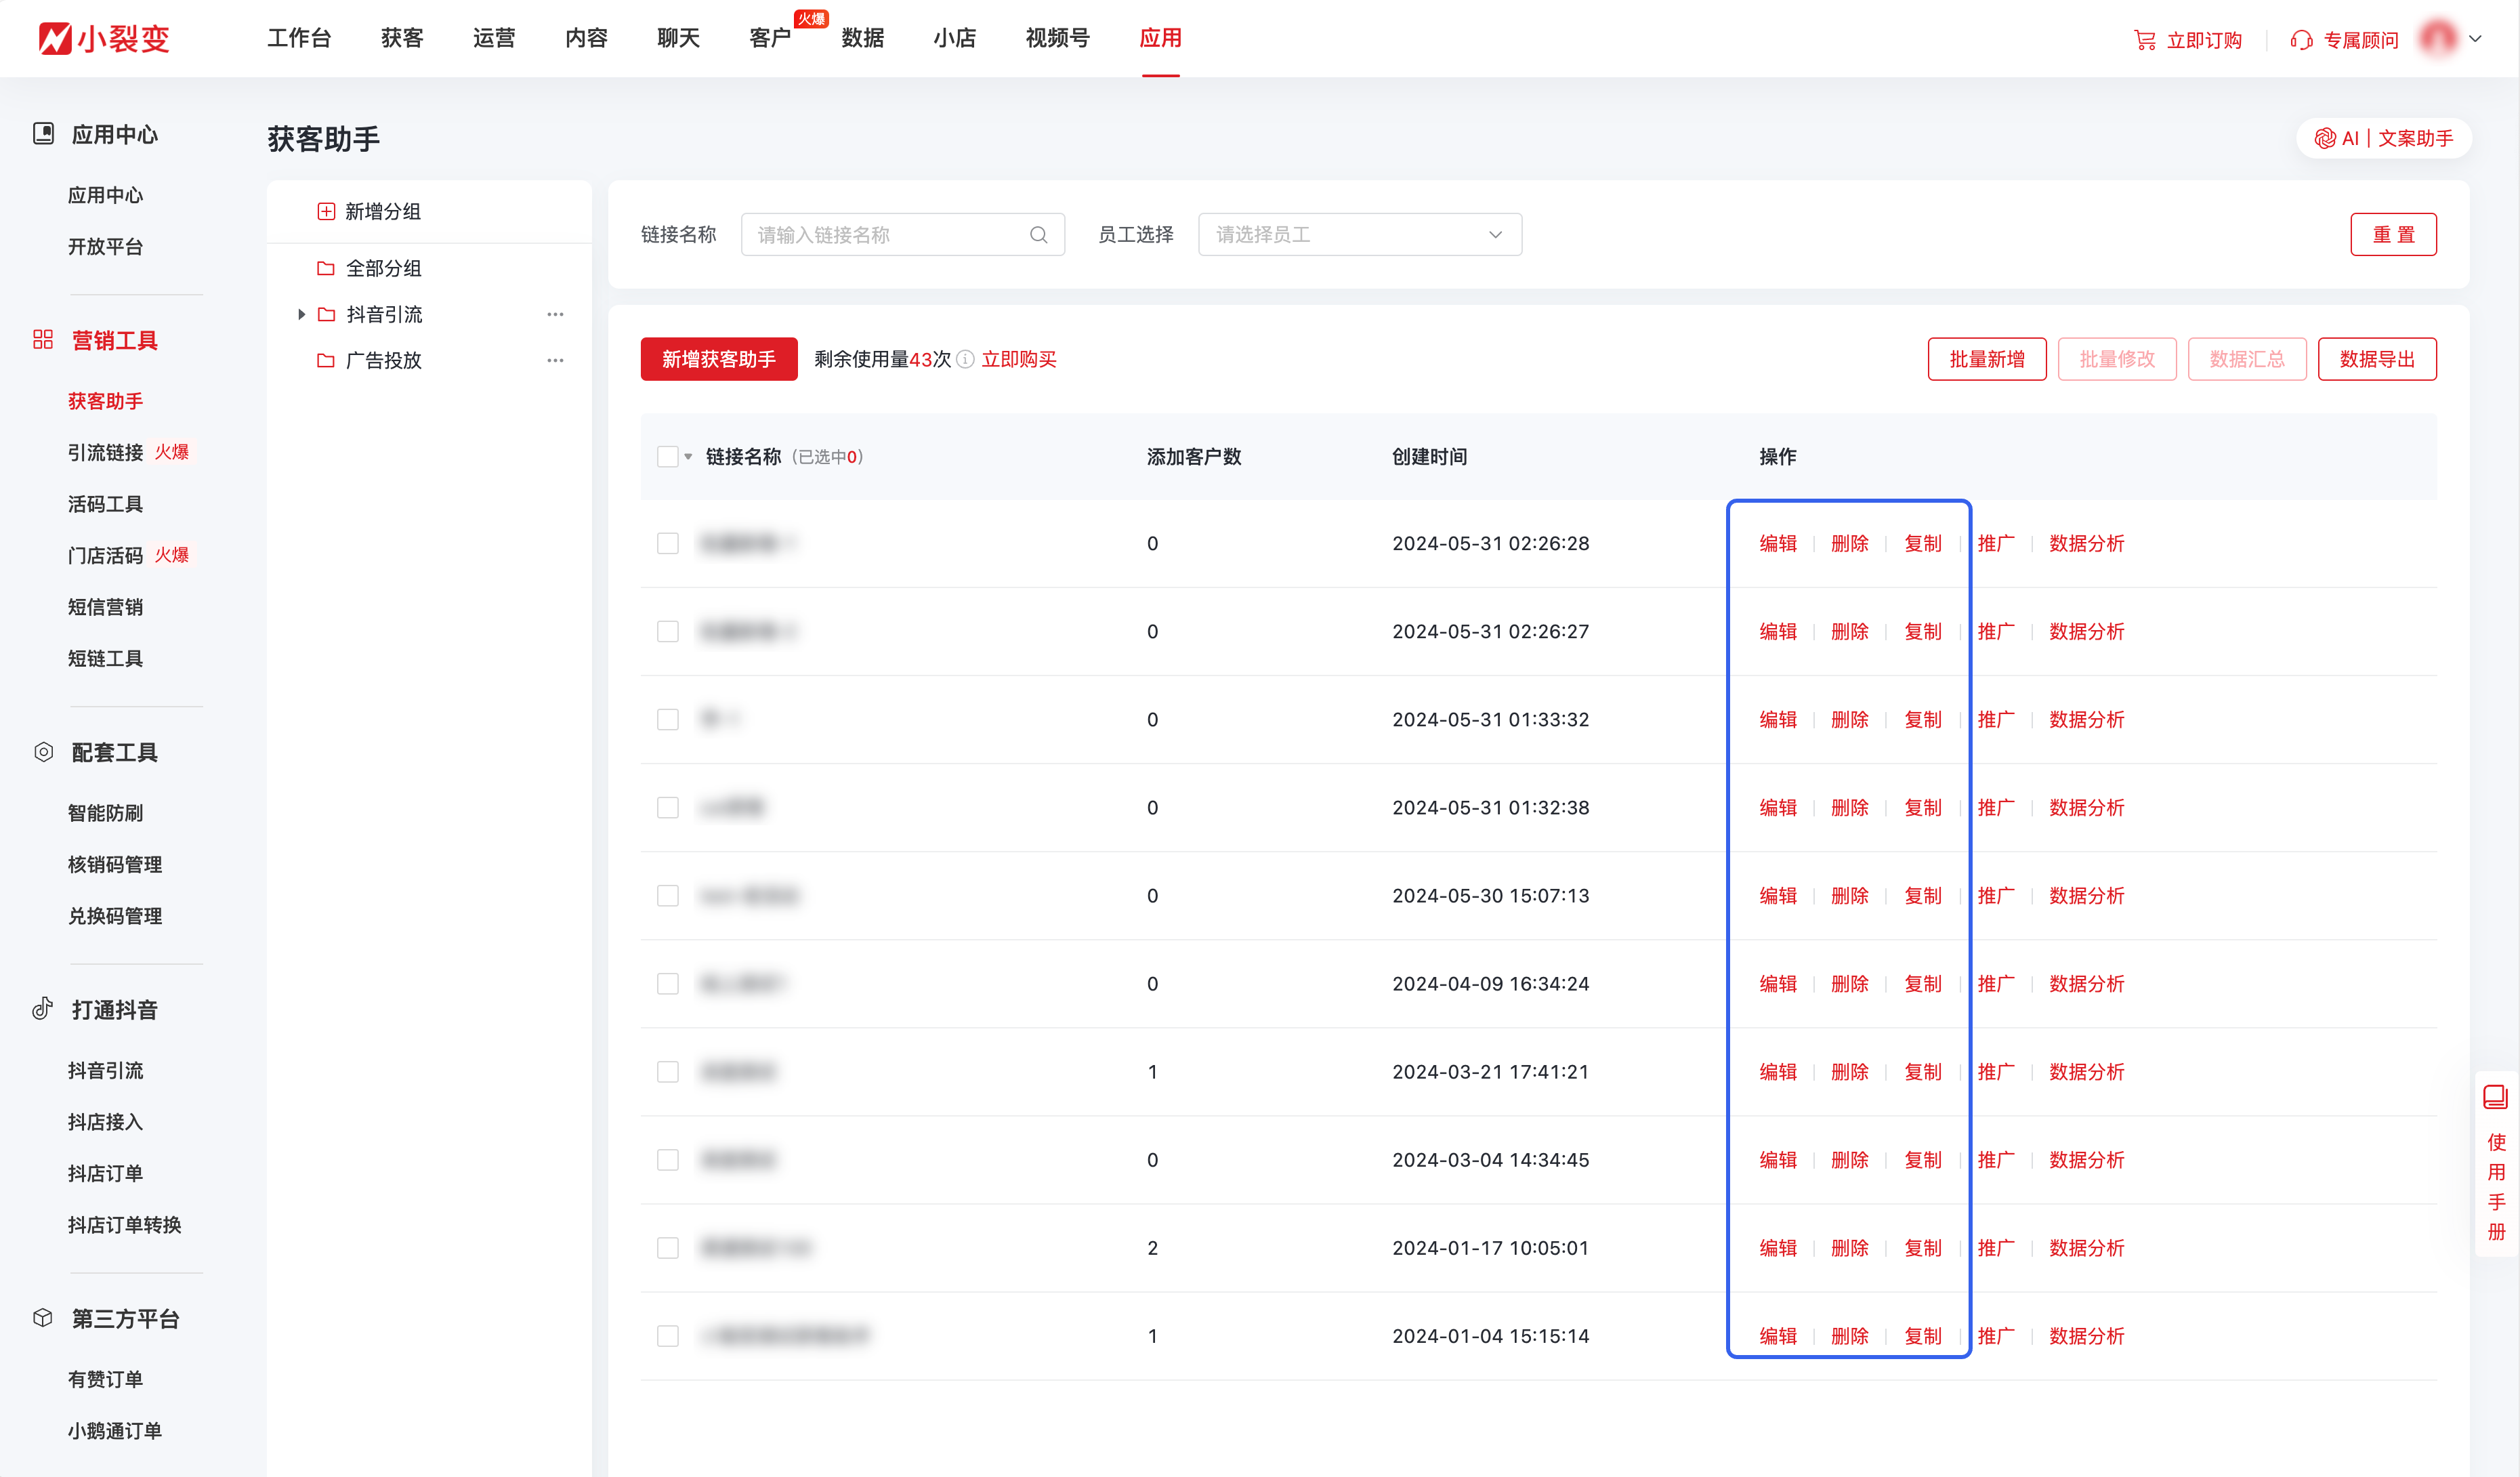Click the 立即购买 link
The height and width of the screenshot is (1477, 2520).
coord(1018,359)
